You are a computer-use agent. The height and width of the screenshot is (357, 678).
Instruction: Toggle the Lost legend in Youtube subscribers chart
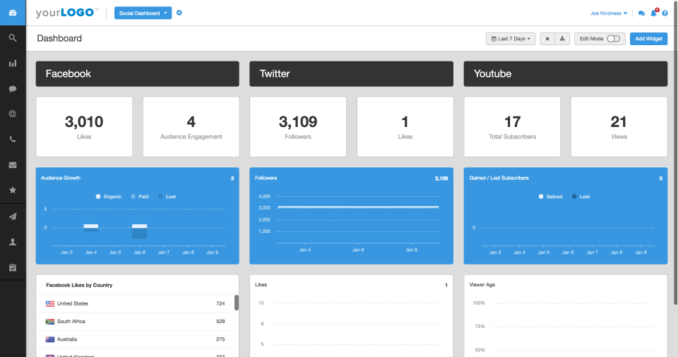tap(581, 197)
